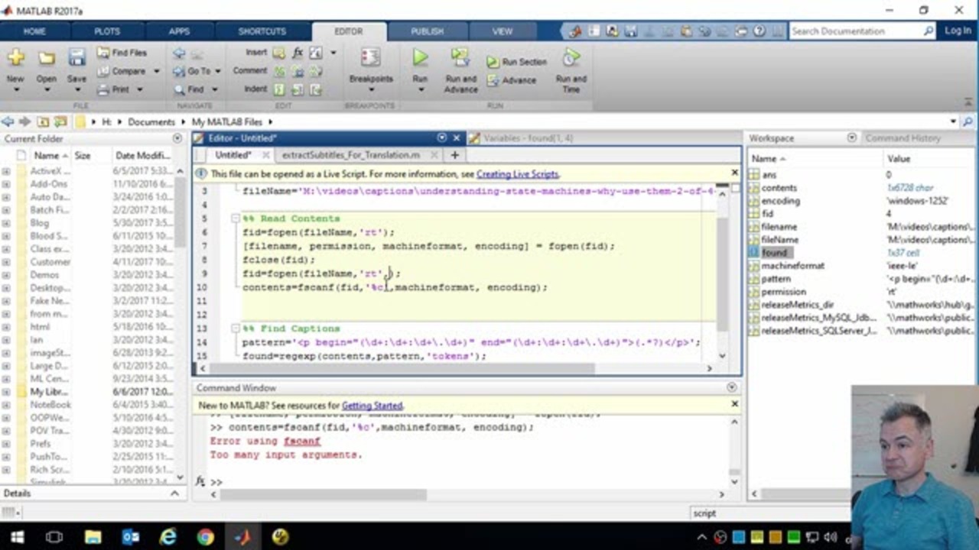Expand the Blog folder in Current Folder

pos(6,223)
